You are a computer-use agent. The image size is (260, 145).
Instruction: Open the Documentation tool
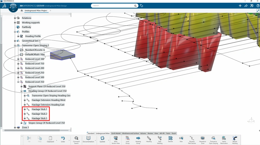(88, 139)
